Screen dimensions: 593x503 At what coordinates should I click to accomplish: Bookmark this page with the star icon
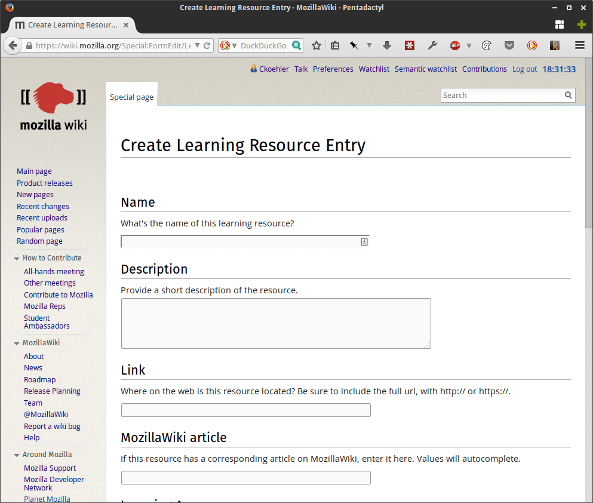(x=316, y=46)
